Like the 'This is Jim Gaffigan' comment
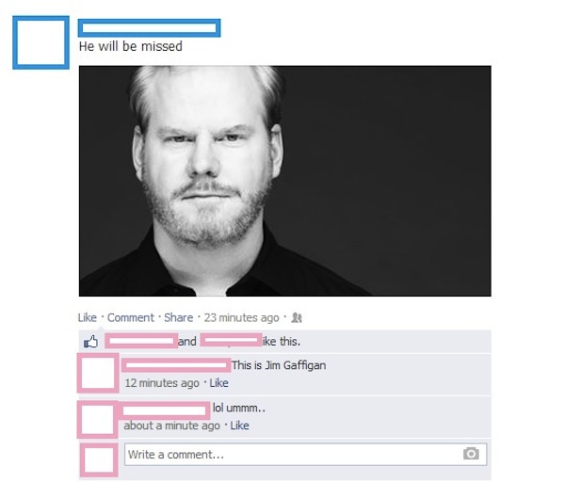Image resolution: width=565 pixels, height=499 pixels. click(218, 383)
